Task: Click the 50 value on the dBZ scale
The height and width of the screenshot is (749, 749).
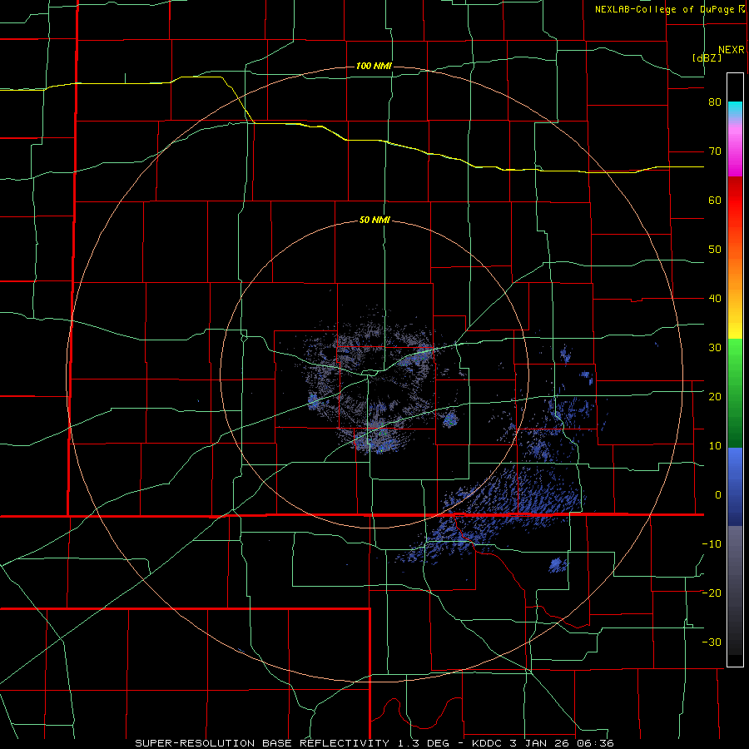Action: click(715, 250)
